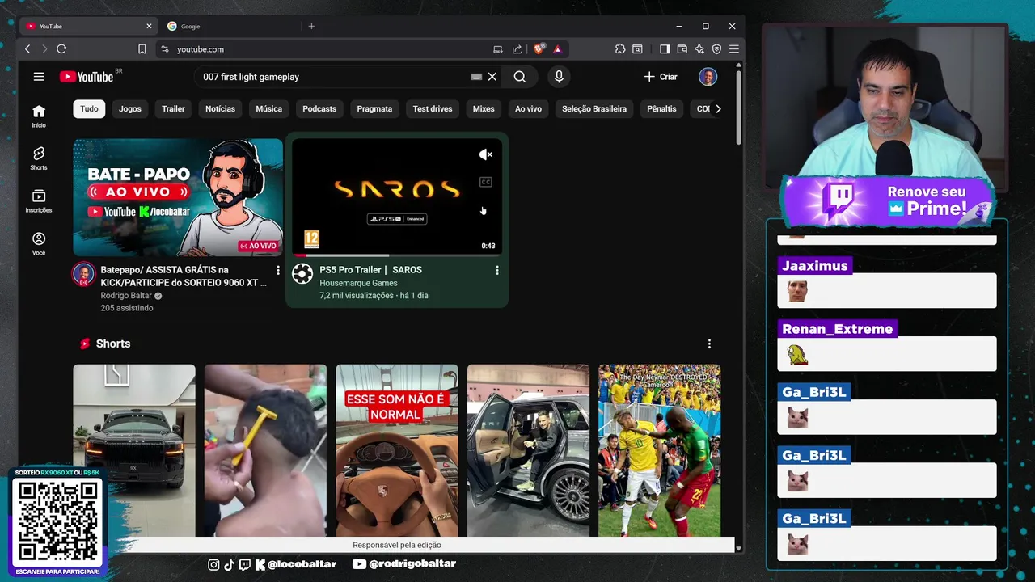The height and width of the screenshot is (582, 1035).
Task: Open Você in the YouTube sidebar
Action: [x=39, y=243]
